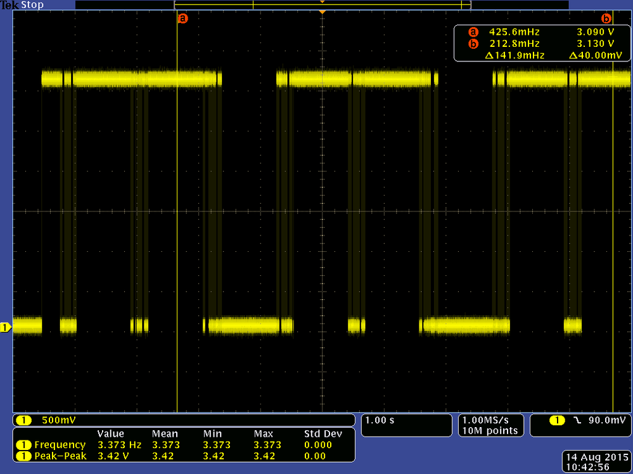Click the delta 141.9mHz readout
The width and height of the screenshot is (633, 474).
(515, 55)
